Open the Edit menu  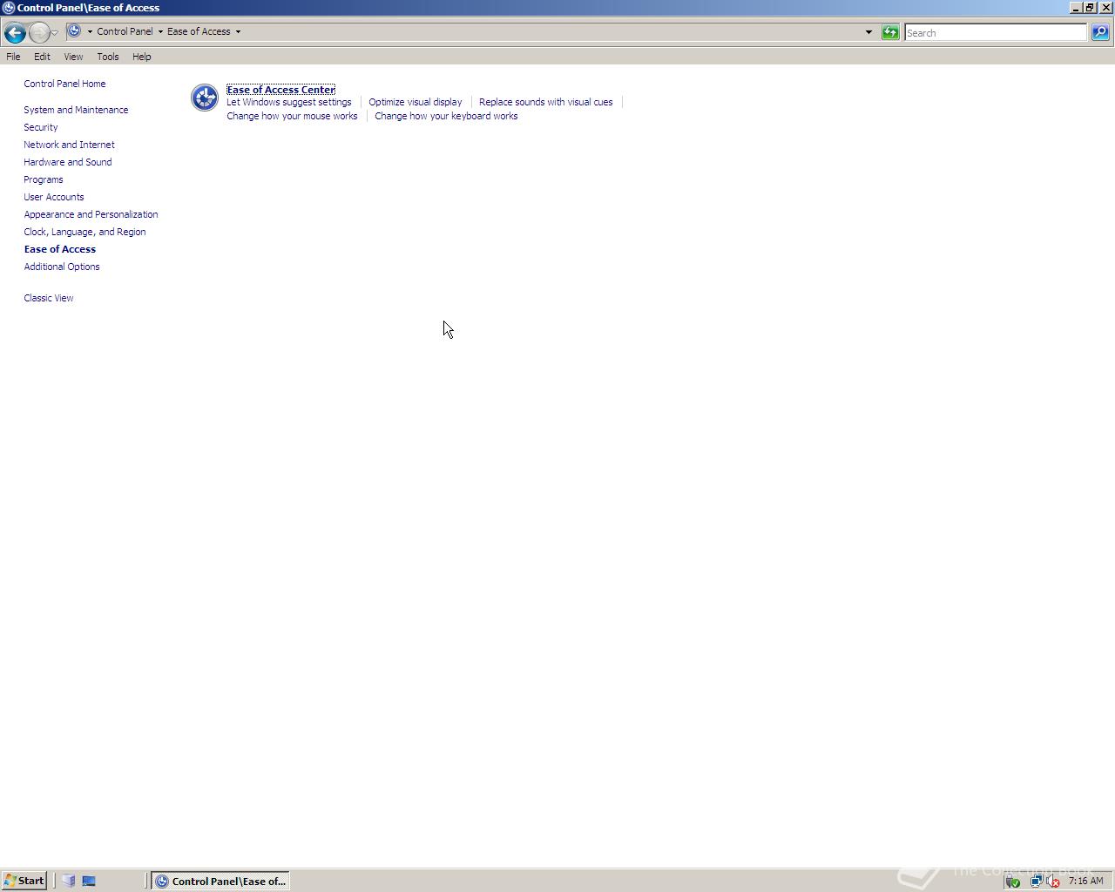tap(42, 57)
